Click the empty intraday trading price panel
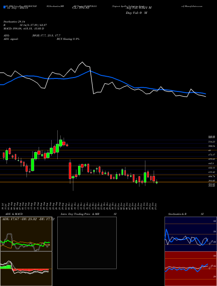Viewport: 217px width, 286px height. click(x=87, y=243)
